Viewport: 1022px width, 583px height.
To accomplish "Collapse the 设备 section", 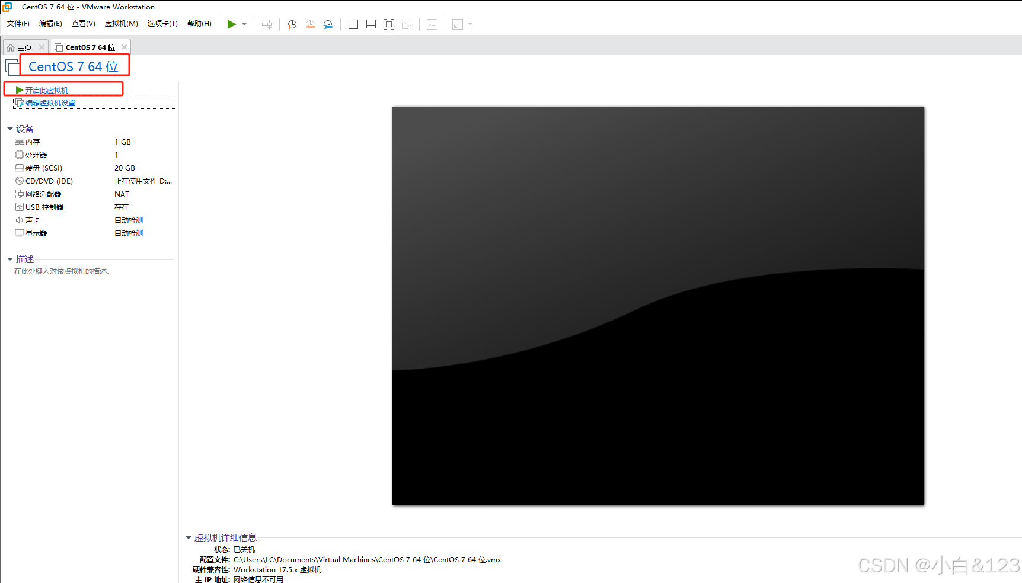I will 10,129.
